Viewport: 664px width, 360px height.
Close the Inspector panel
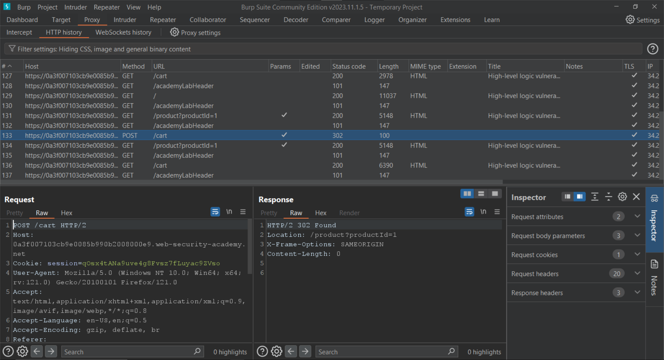pyautogui.click(x=636, y=197)
